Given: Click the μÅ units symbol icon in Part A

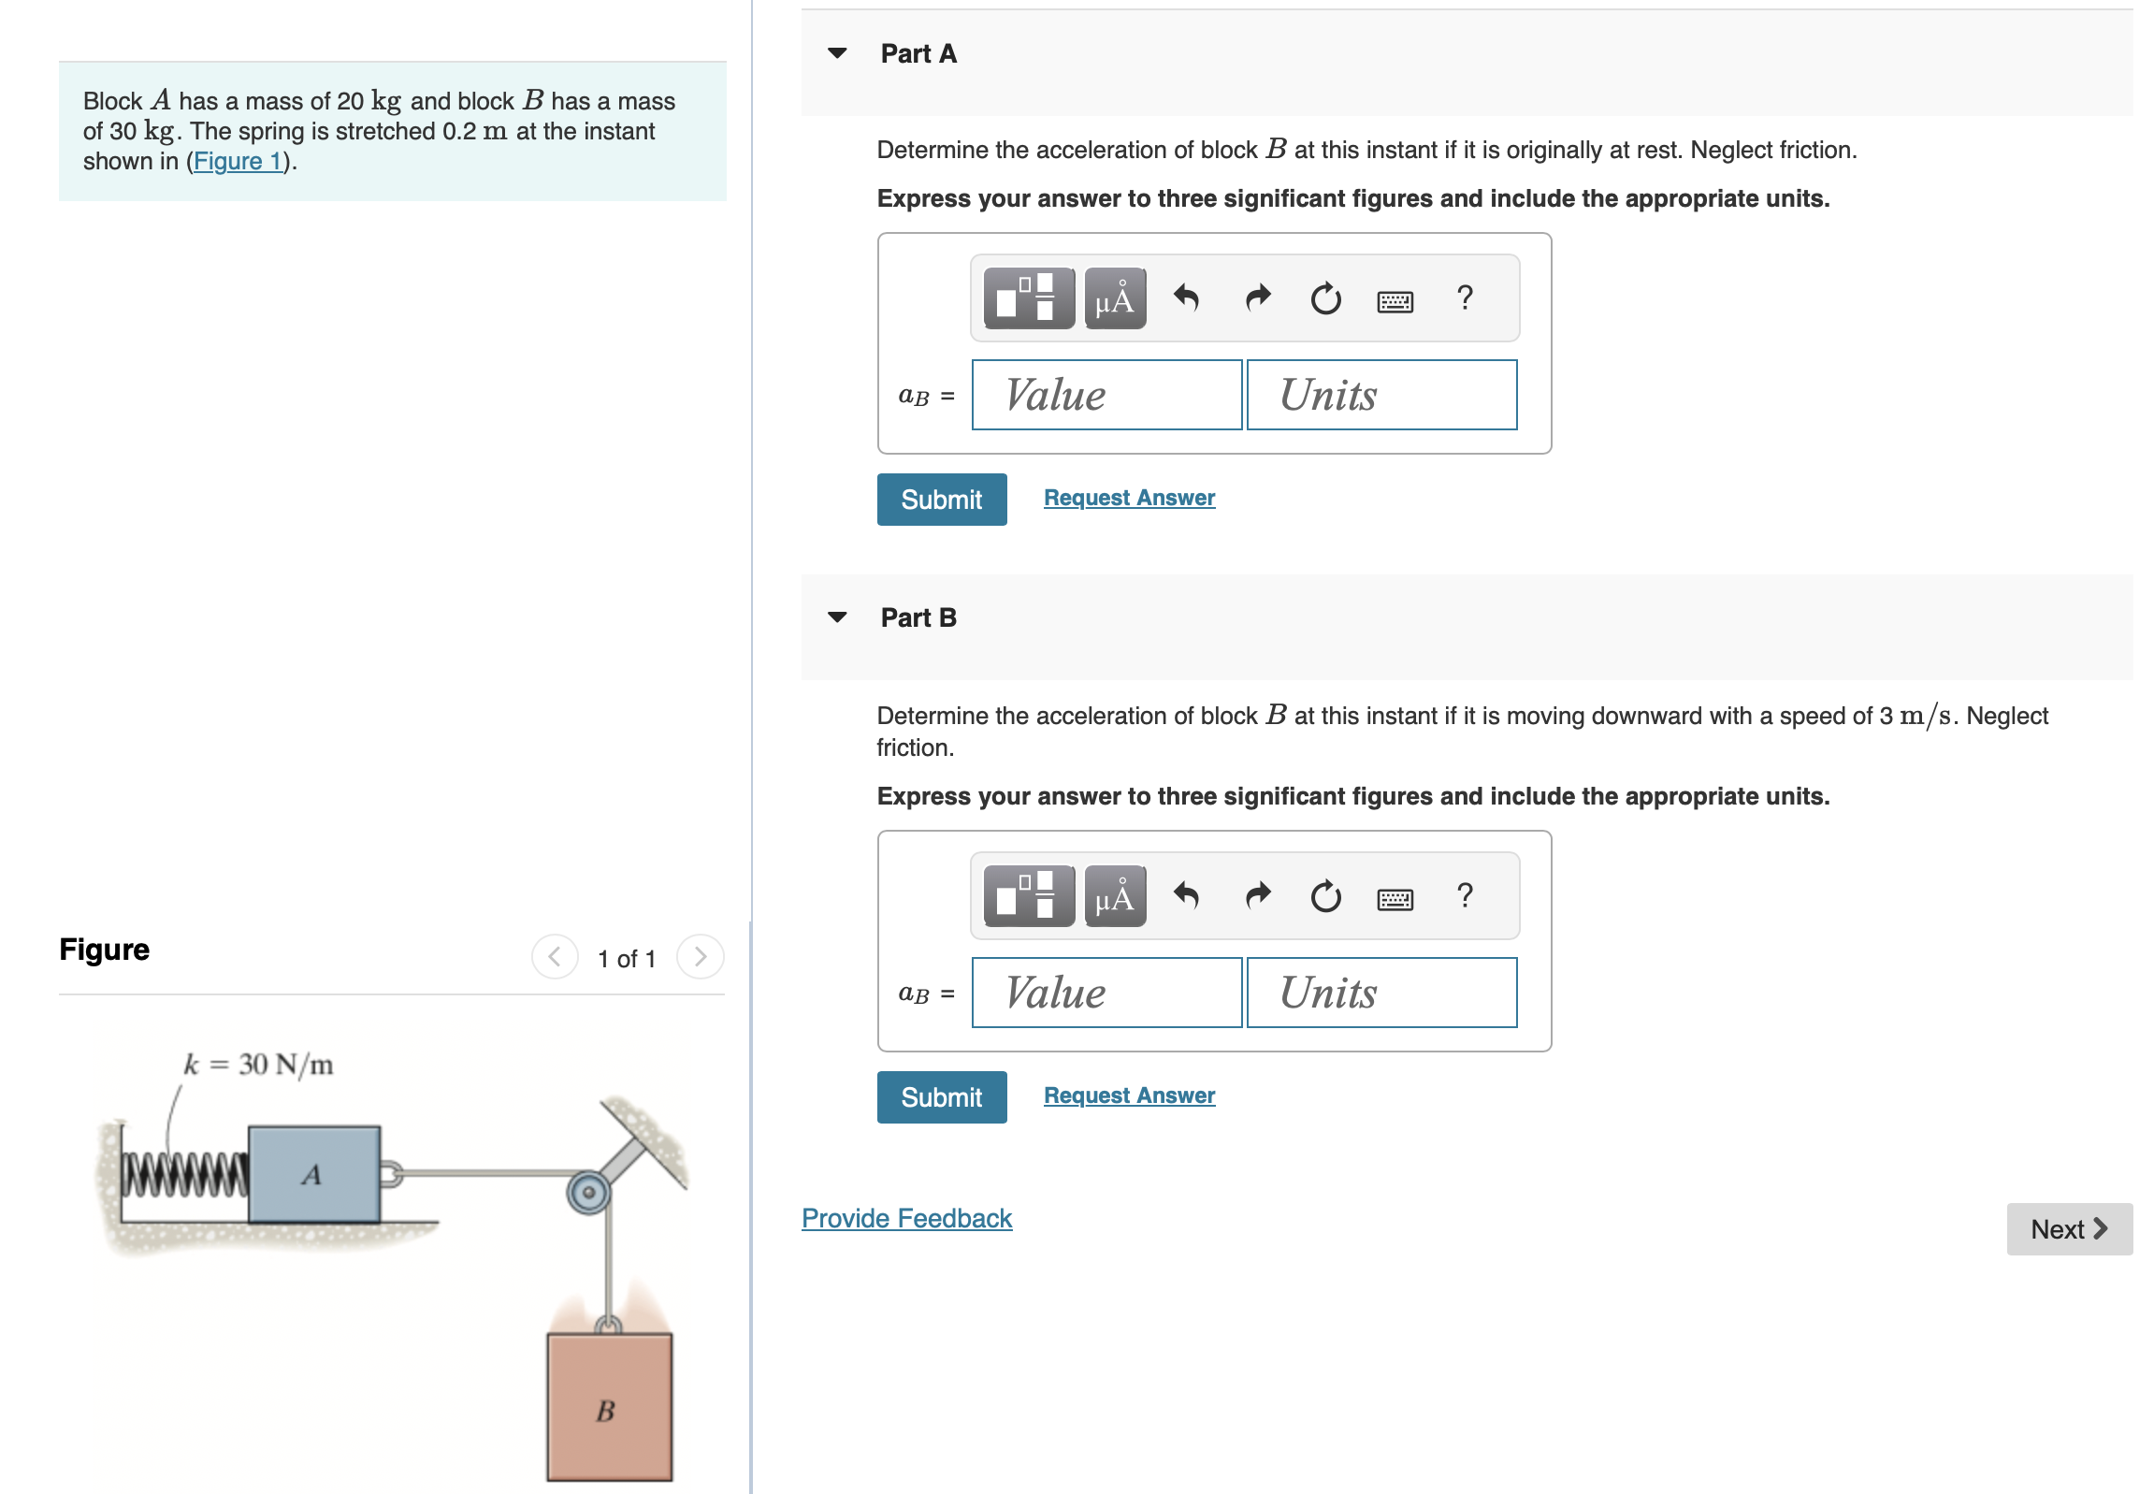Looking at the screenshot, I should tap(1115, 297).
